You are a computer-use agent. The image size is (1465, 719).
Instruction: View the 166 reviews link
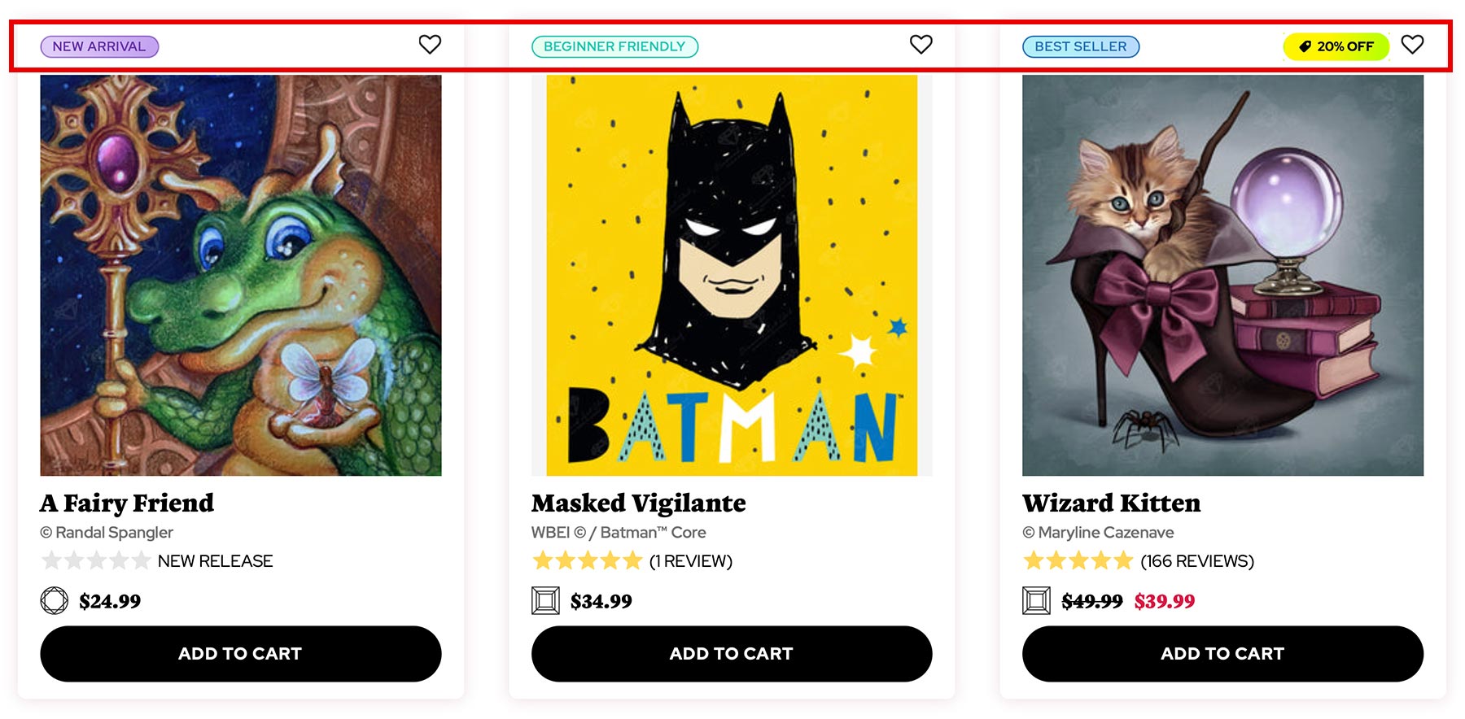point(1197,561)
